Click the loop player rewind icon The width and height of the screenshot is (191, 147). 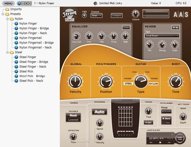(151, 142)
